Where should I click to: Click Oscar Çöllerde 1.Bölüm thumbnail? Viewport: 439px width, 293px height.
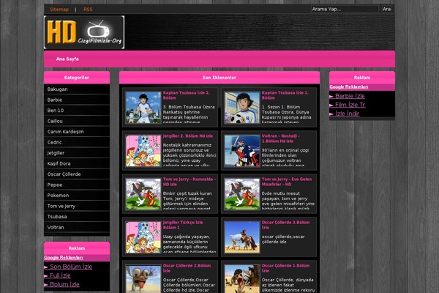click(x=242, y=279)
